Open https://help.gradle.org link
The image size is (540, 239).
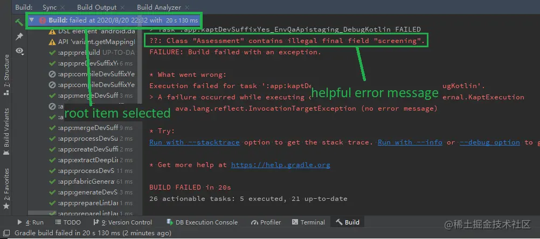(281, 165)
